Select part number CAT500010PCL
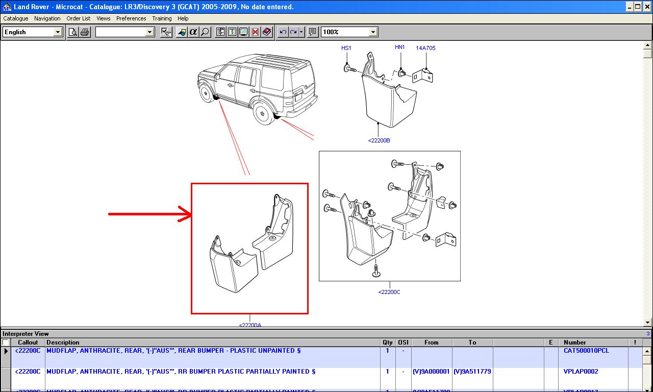This screenshot has height=392, width=653. click(586, 351)
